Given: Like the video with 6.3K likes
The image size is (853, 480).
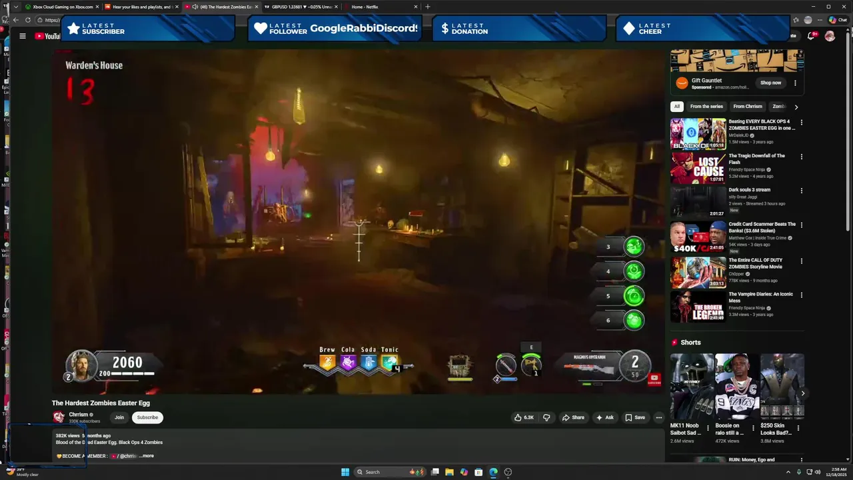Looking at the screenshot, I should [524, 417].
